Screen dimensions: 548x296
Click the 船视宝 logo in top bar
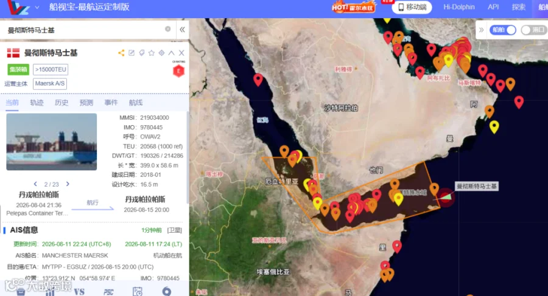[18, 7]
